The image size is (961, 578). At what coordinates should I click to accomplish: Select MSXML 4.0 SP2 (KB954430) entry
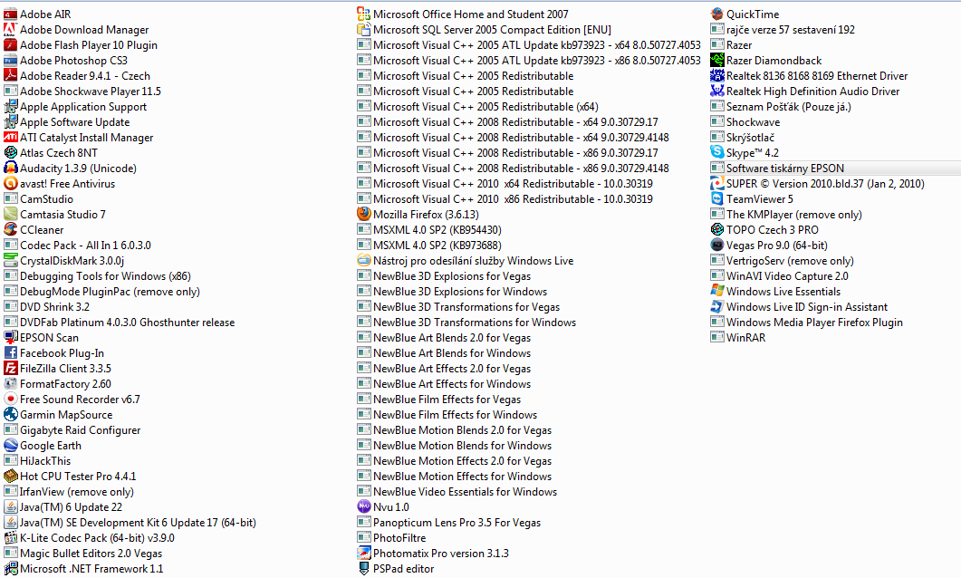pyautogui.click(x=429, y=229)
